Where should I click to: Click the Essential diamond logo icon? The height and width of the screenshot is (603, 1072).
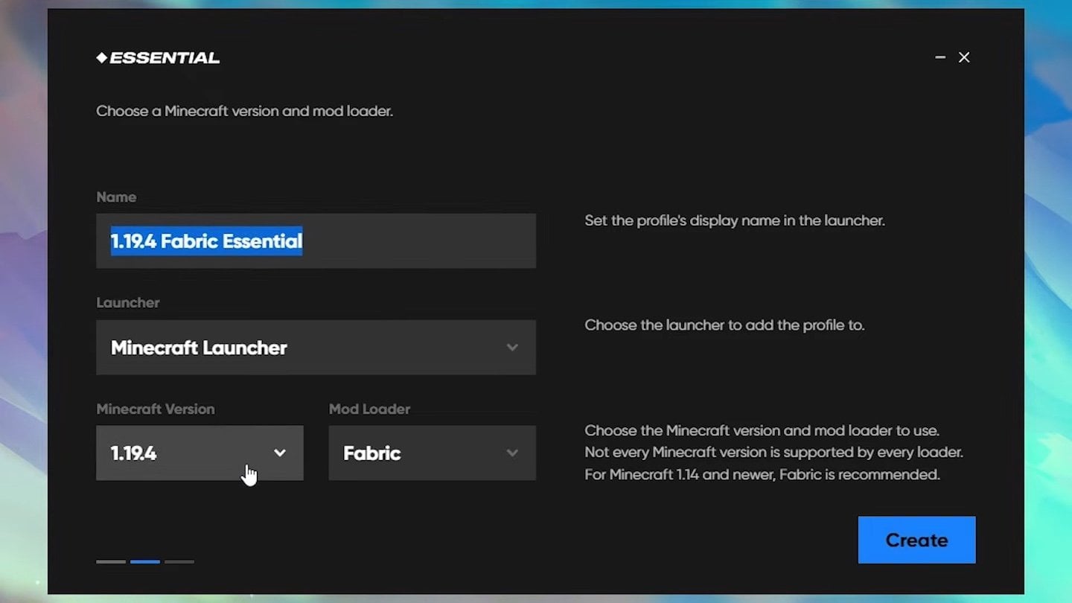(x=102, y=58)
